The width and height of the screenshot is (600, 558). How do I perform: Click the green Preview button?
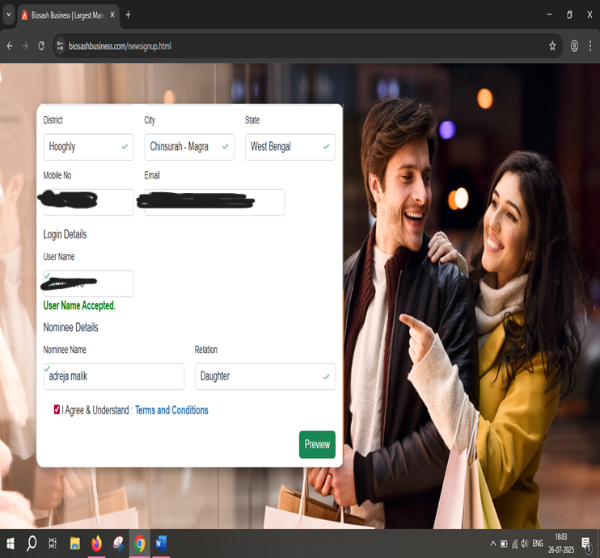click(317, 444)
